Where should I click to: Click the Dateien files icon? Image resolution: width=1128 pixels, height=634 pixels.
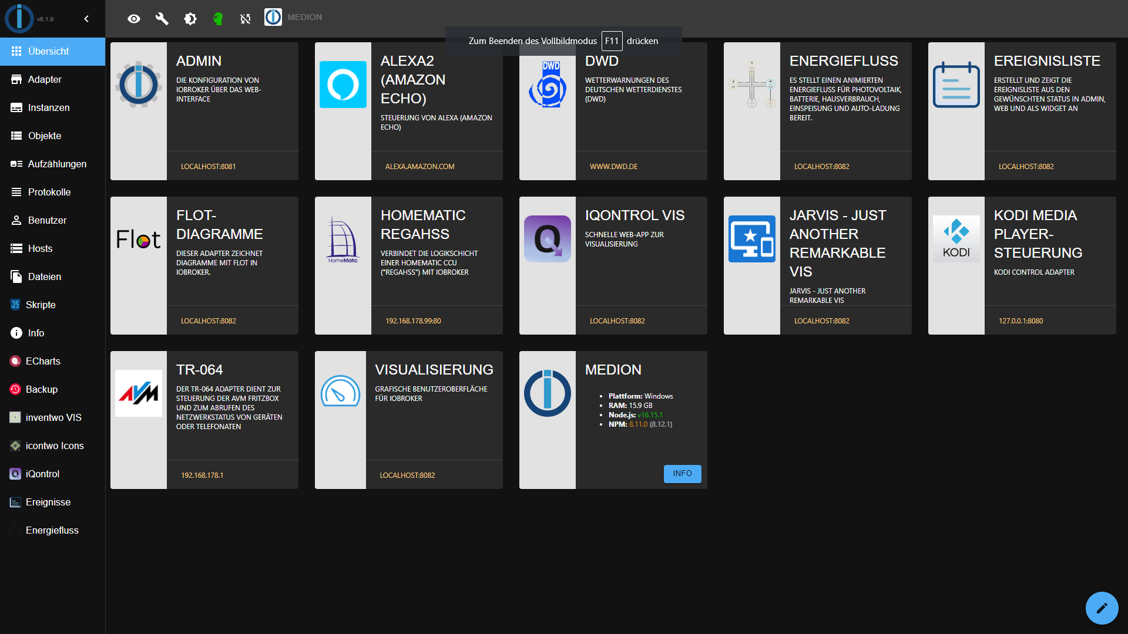(x=16, y=276)
